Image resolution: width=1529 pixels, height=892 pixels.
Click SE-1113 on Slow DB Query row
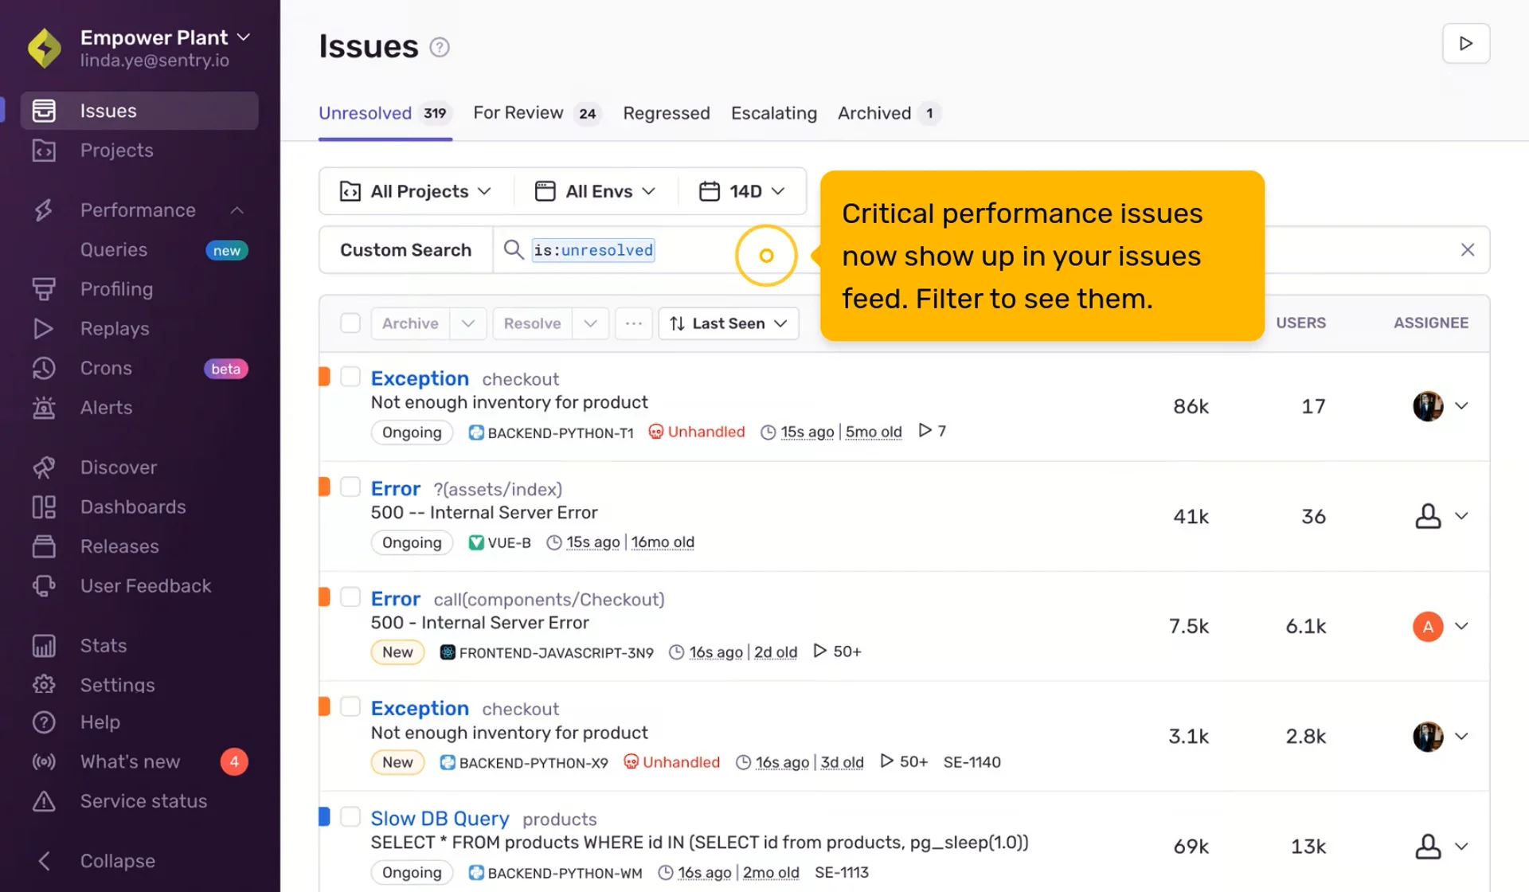click(841, 873)
